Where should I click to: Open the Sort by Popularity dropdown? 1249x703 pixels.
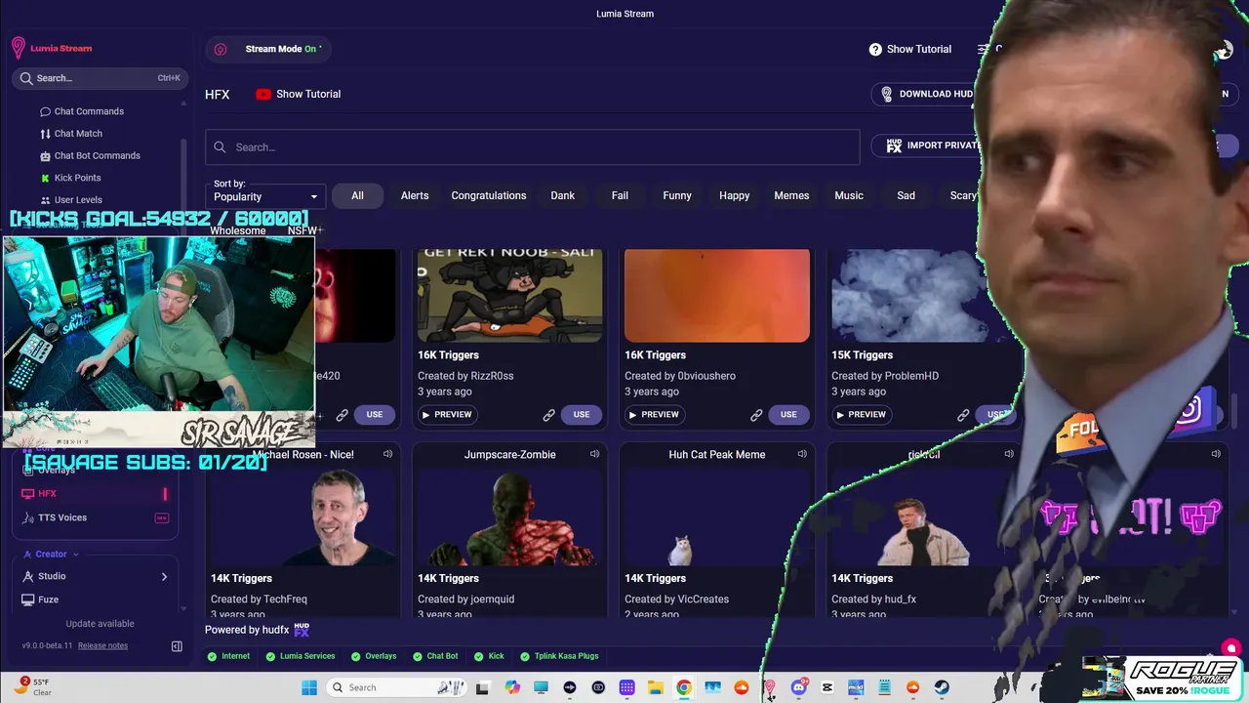click(266, 196)
